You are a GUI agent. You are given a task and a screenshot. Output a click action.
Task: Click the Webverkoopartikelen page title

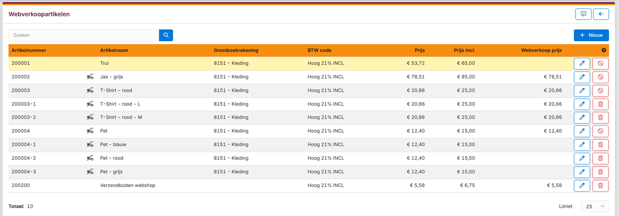40,14
